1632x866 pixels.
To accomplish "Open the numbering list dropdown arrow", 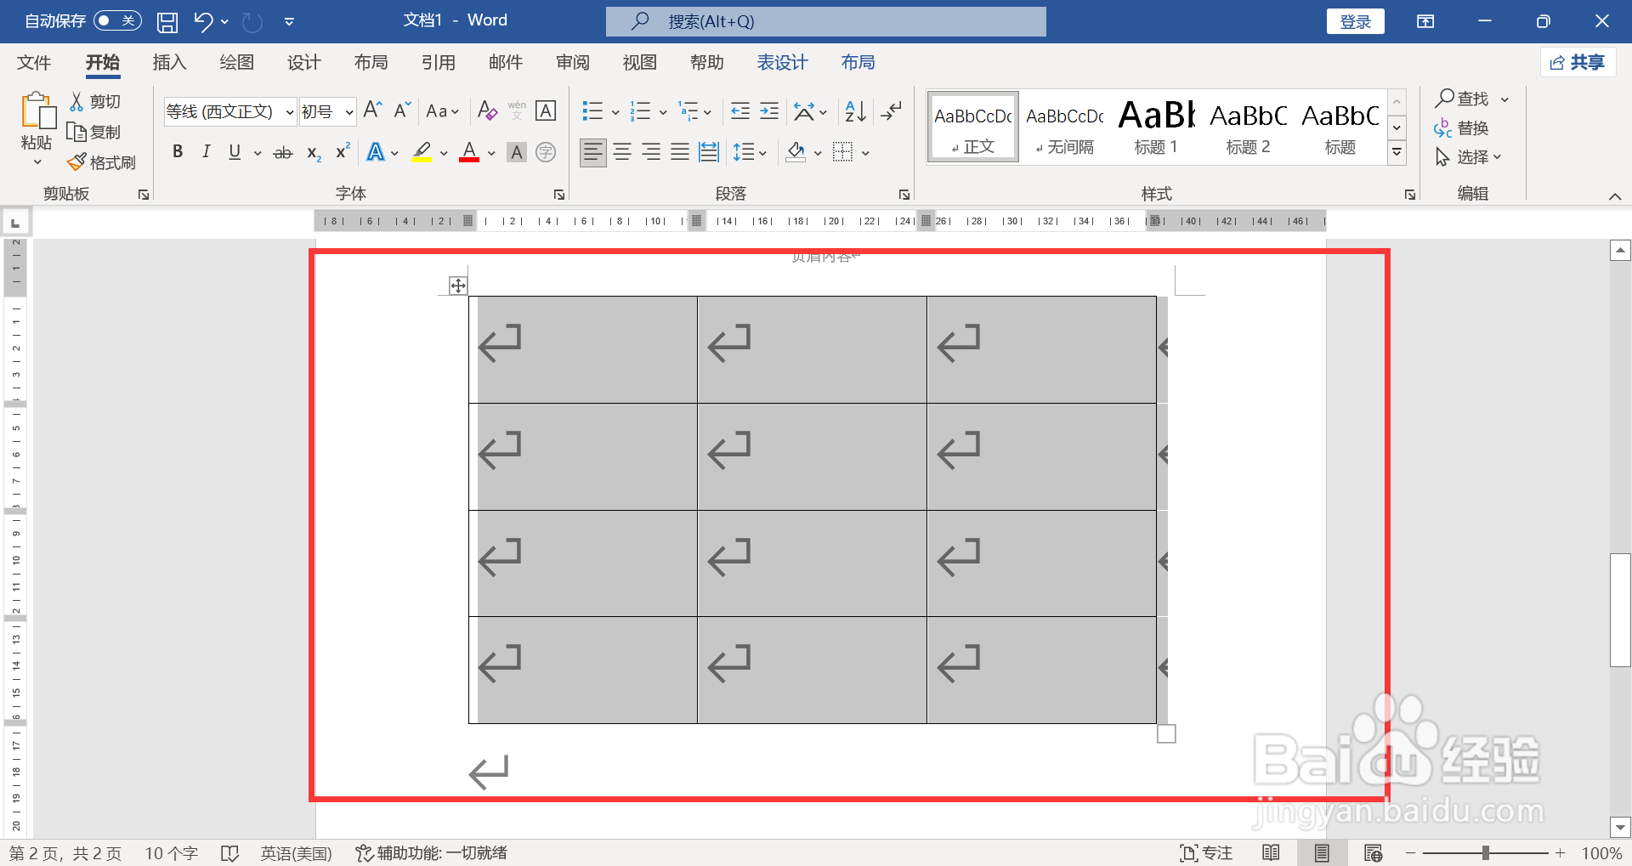I will (x=663, y=112).
